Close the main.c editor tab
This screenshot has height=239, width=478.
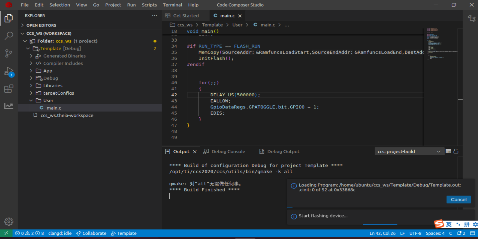pos(240,16)
